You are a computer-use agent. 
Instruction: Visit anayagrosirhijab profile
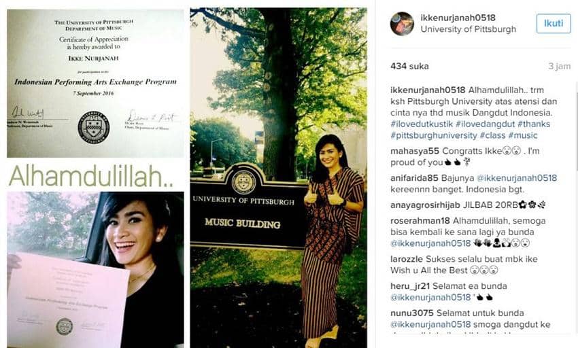pos(426,205)
